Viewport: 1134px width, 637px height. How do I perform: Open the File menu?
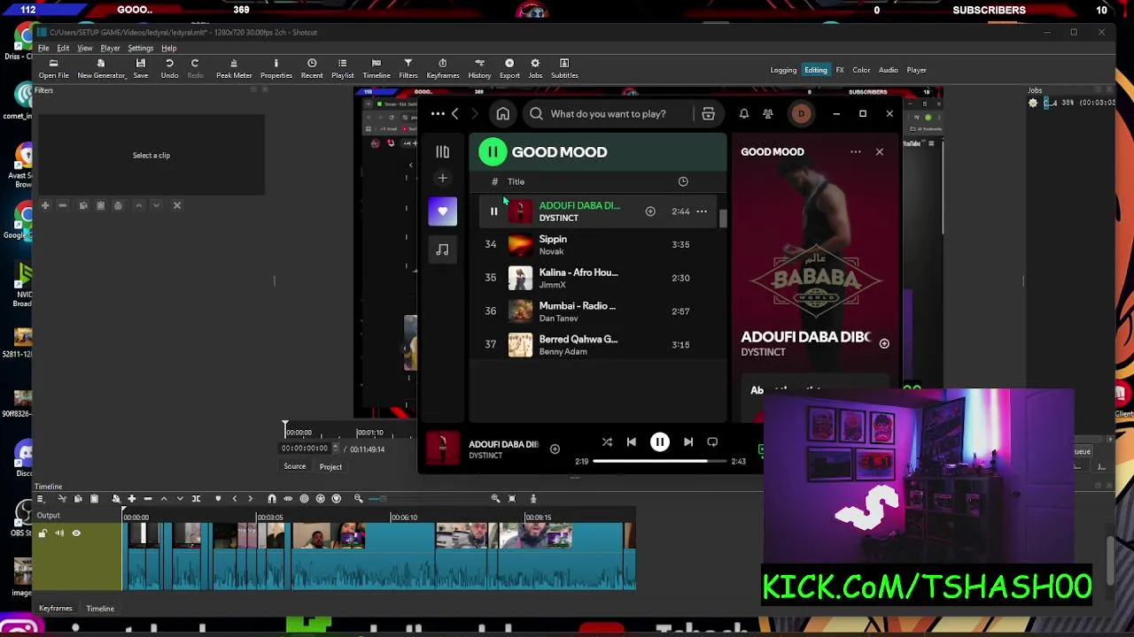point(43,48)
